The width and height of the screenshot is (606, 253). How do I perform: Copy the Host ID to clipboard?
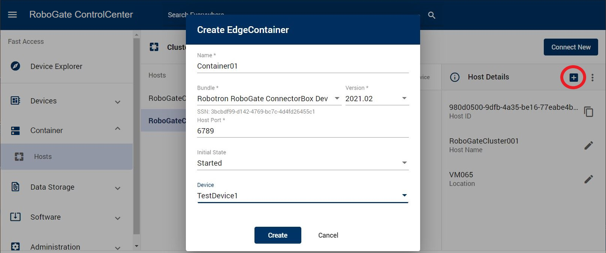coord(588,111)
